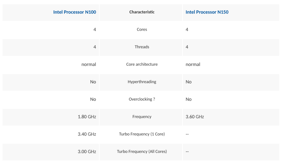The height and width of the screenshot is (164, 283).
Task: Open the Intel Processor N100 link
Action: [x=75, y=12]
